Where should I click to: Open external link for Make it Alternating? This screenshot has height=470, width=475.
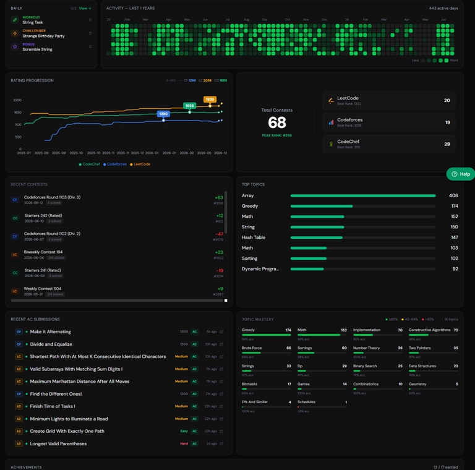pos(221,331)
